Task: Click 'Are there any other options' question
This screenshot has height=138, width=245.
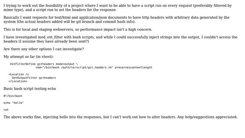Action: [44, 49]
